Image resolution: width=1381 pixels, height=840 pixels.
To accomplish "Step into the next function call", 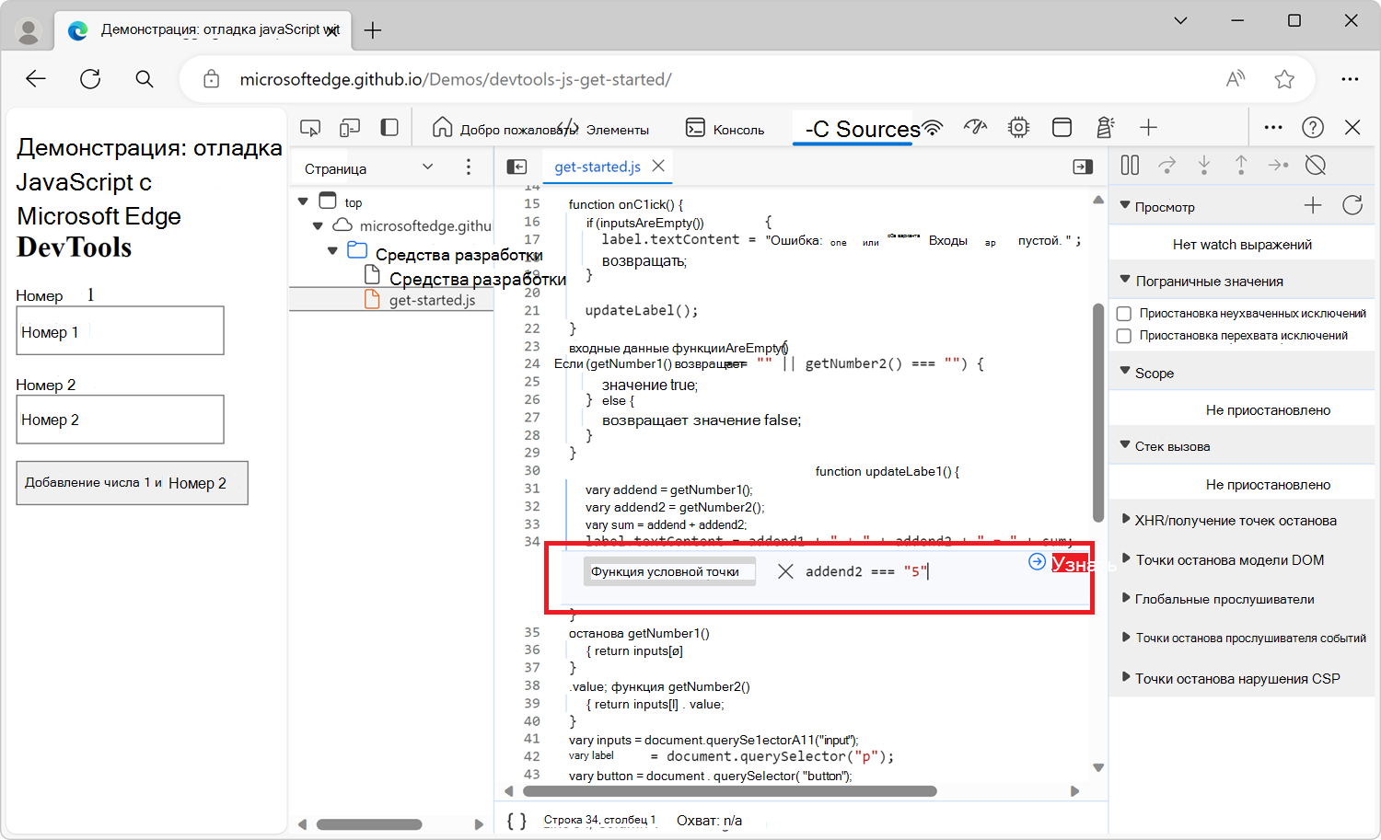I will 1204,166.
